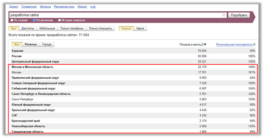The width and height of the screenshot is (264, 138).
Task: Switch to Десктопы tab
Action: pyautogui.click(x=28, y=28)
